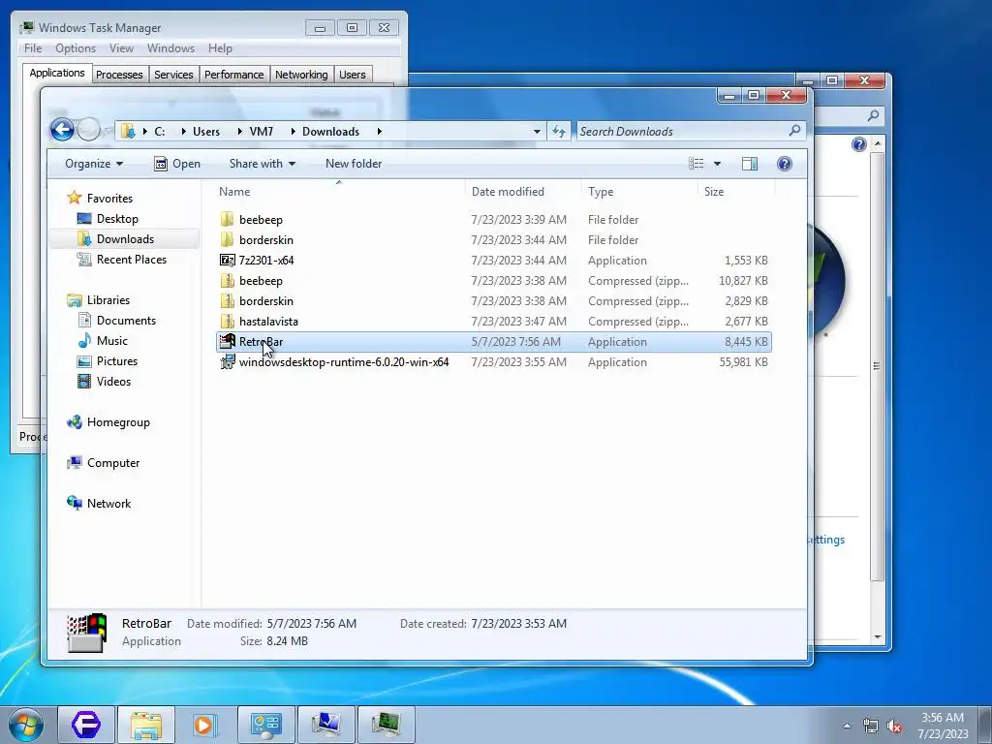
Task: Click the Type column header
Action: (639, 192)
